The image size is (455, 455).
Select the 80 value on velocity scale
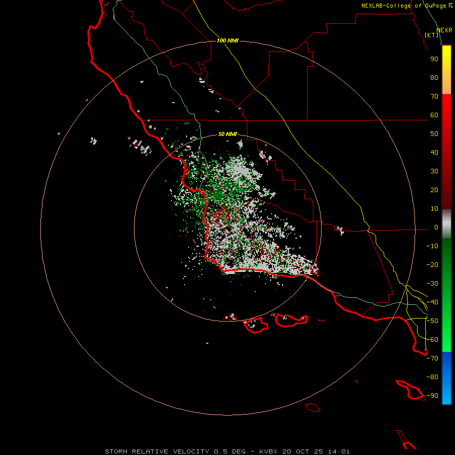click(434, 77)
